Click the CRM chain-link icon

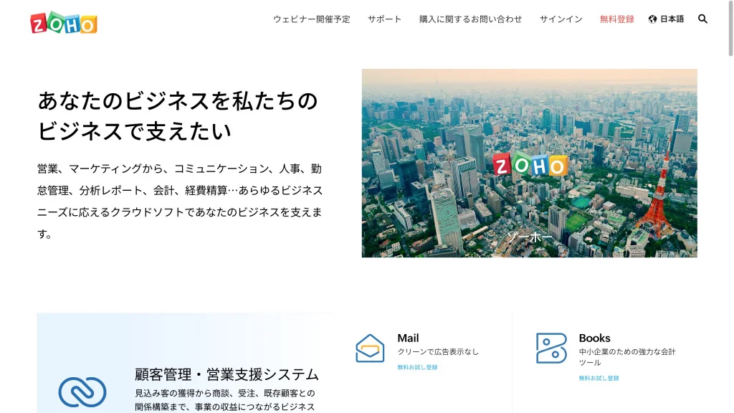(x=82, y=391)
